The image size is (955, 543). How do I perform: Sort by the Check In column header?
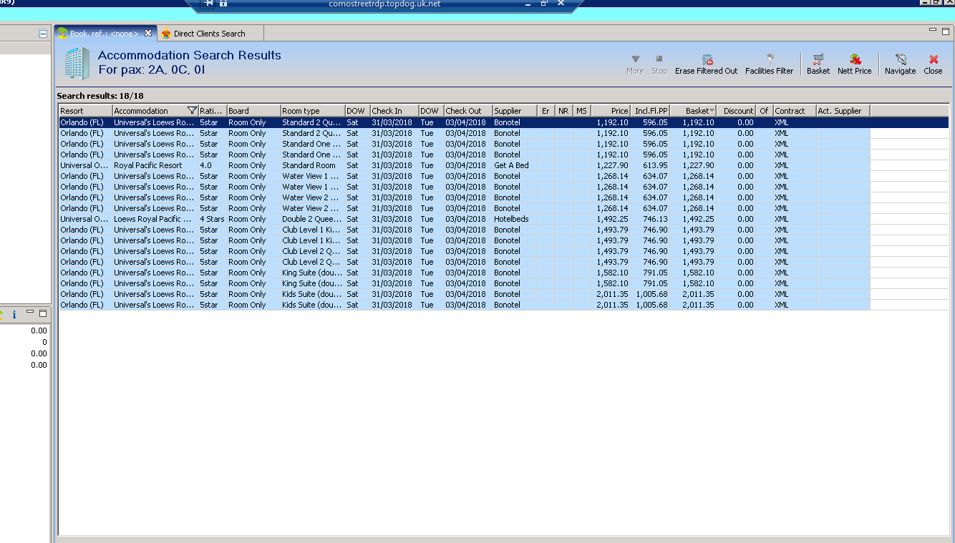pos(394,111)
